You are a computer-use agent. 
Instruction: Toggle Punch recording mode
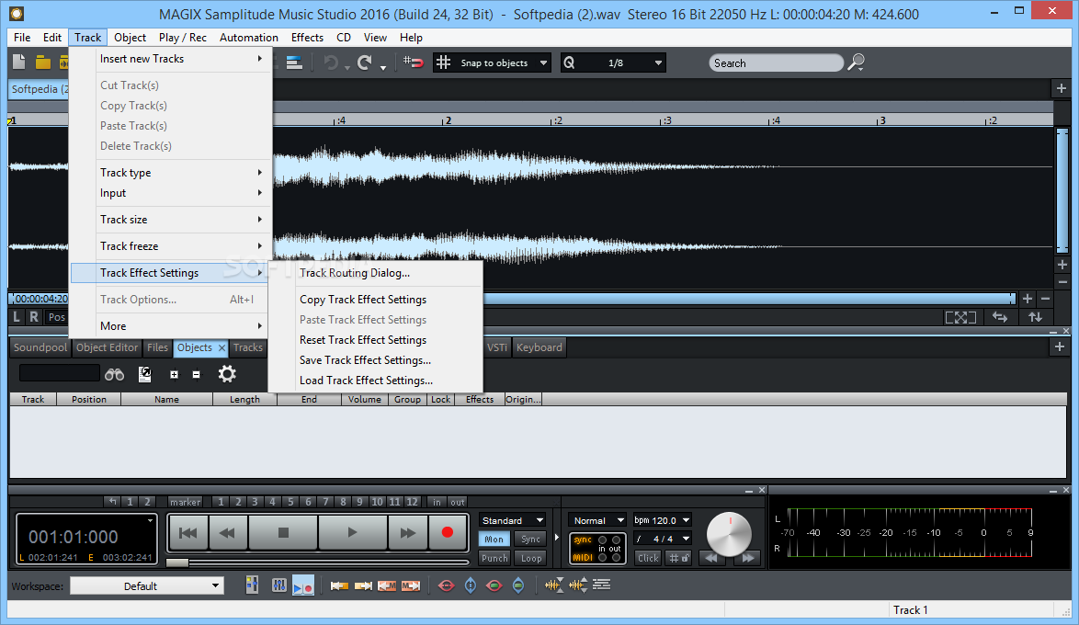[494, 558]
